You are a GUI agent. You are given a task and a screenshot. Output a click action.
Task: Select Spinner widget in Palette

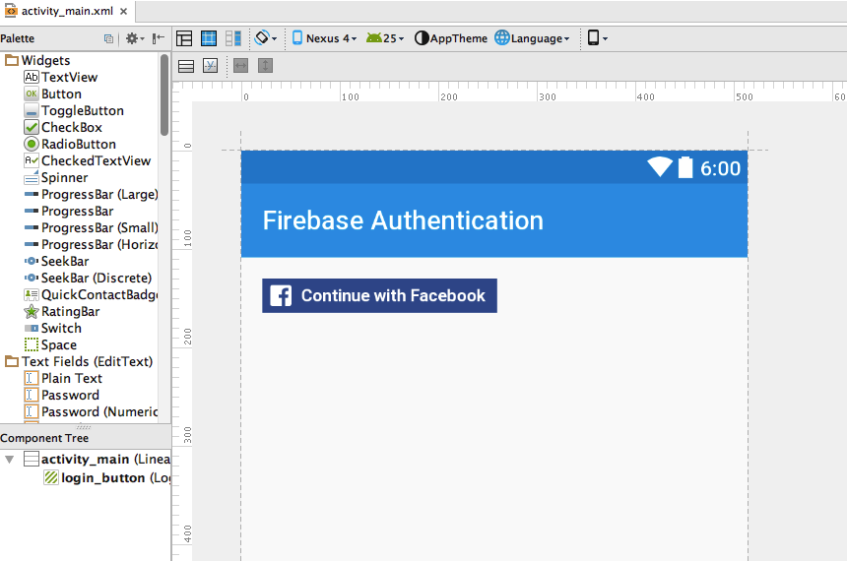pyautogui.click(x=55, y=177)
